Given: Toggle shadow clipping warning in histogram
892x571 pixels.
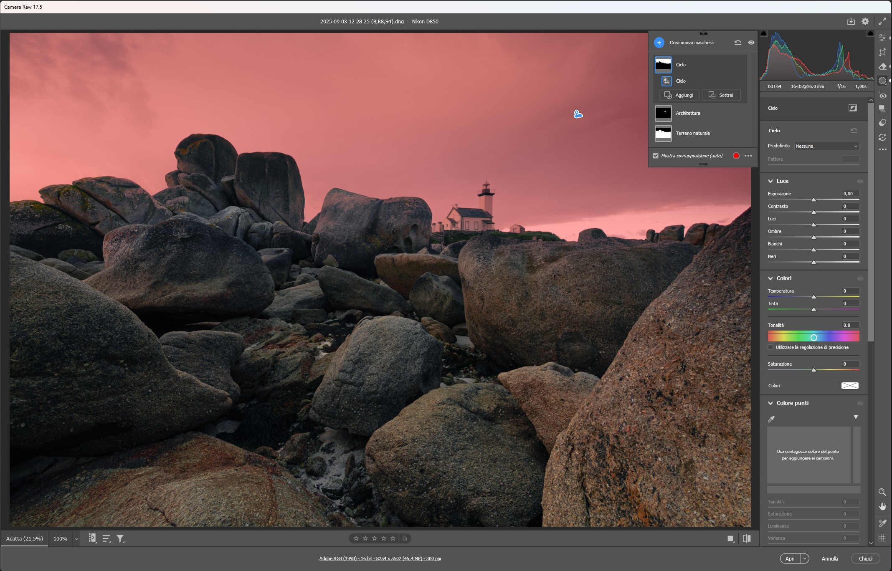Looking at the screenshot, I should 764,33.
